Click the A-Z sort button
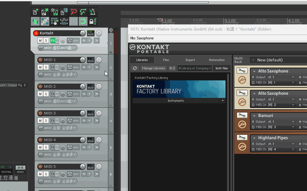 point(172,68)
